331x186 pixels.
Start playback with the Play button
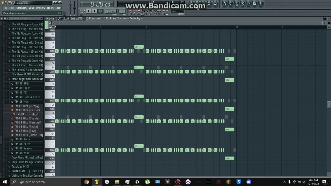click(x=89, y=11)
